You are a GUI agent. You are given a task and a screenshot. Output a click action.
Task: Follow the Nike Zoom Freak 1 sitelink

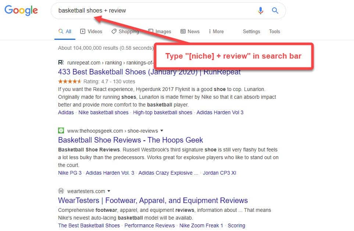pos(201,225)
